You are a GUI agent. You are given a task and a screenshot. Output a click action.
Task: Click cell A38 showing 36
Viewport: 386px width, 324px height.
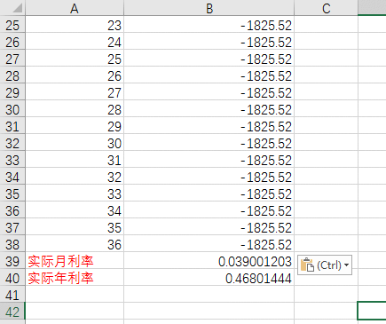click(75, 244)
